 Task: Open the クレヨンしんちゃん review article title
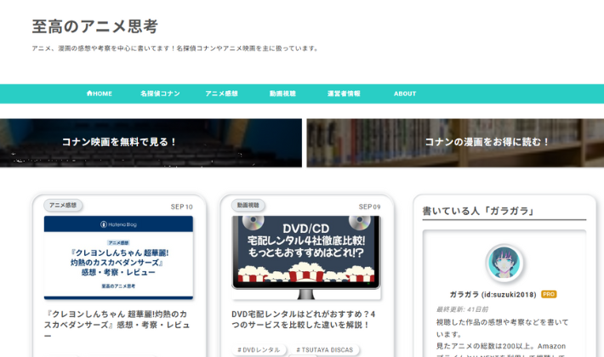click(x=118, y=324)
